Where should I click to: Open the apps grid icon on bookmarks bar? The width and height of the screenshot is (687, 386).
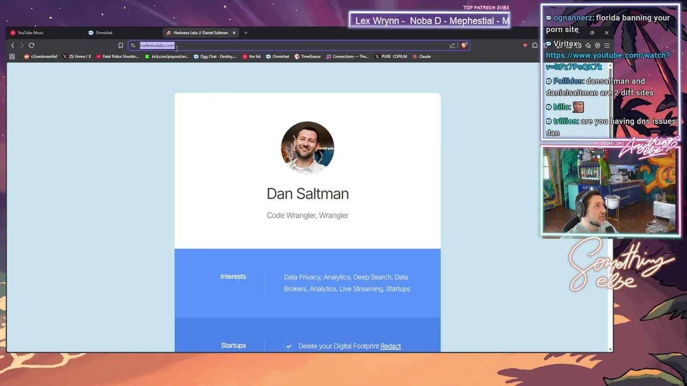click(12, 56)
